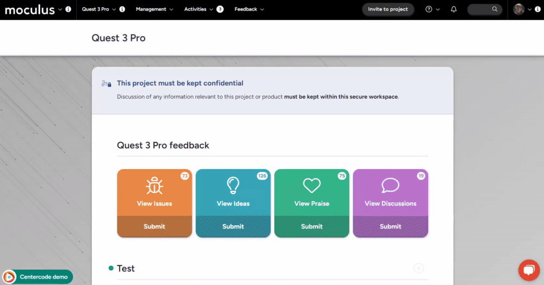The image size is (544, 285).
Task: Open the user avatar profile
Action: (518, 9)
